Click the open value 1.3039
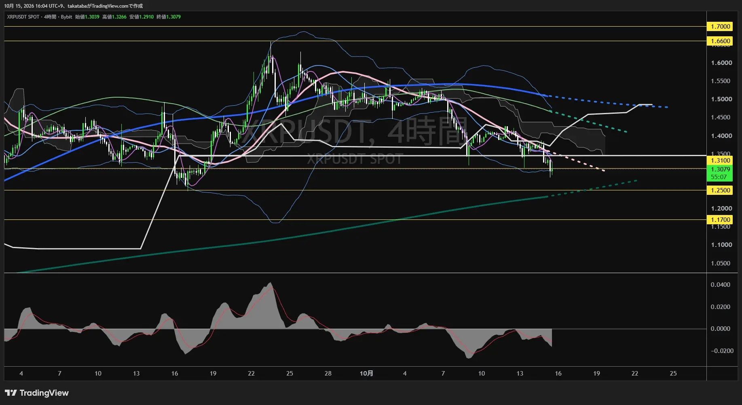The image size is (742, 405). pos(92,17)
